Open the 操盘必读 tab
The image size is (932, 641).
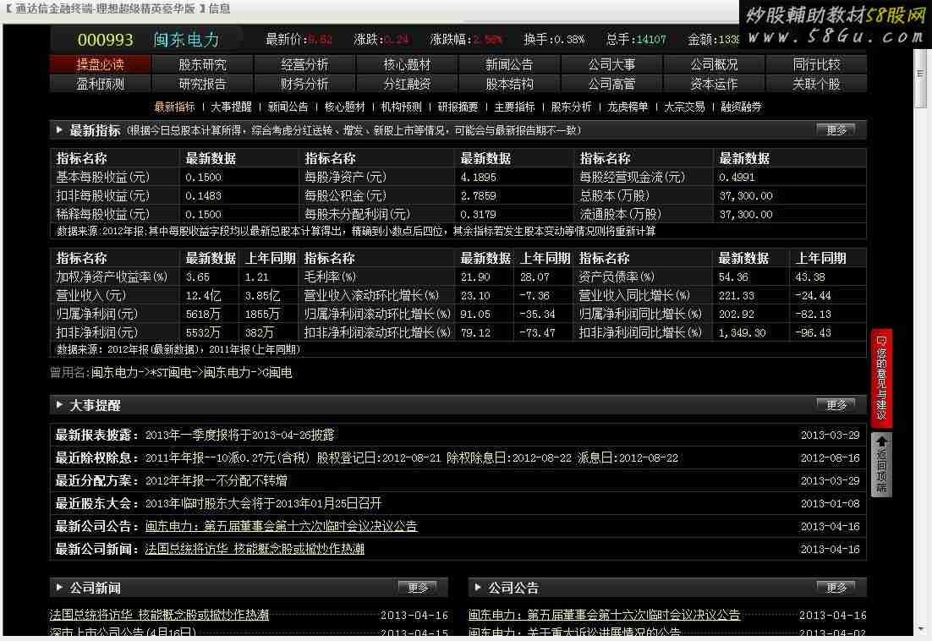coord(101,64)
